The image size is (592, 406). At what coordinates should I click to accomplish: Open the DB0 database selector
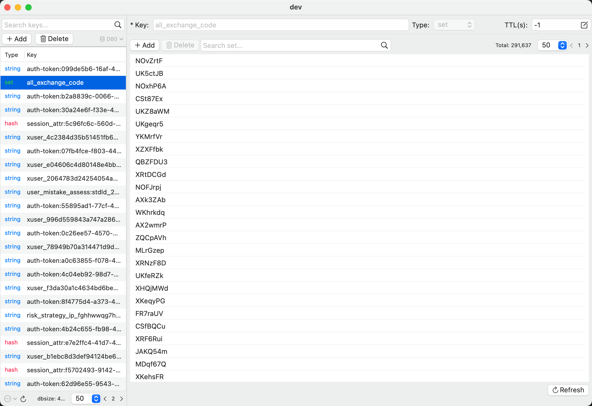(x=111, y=39)
